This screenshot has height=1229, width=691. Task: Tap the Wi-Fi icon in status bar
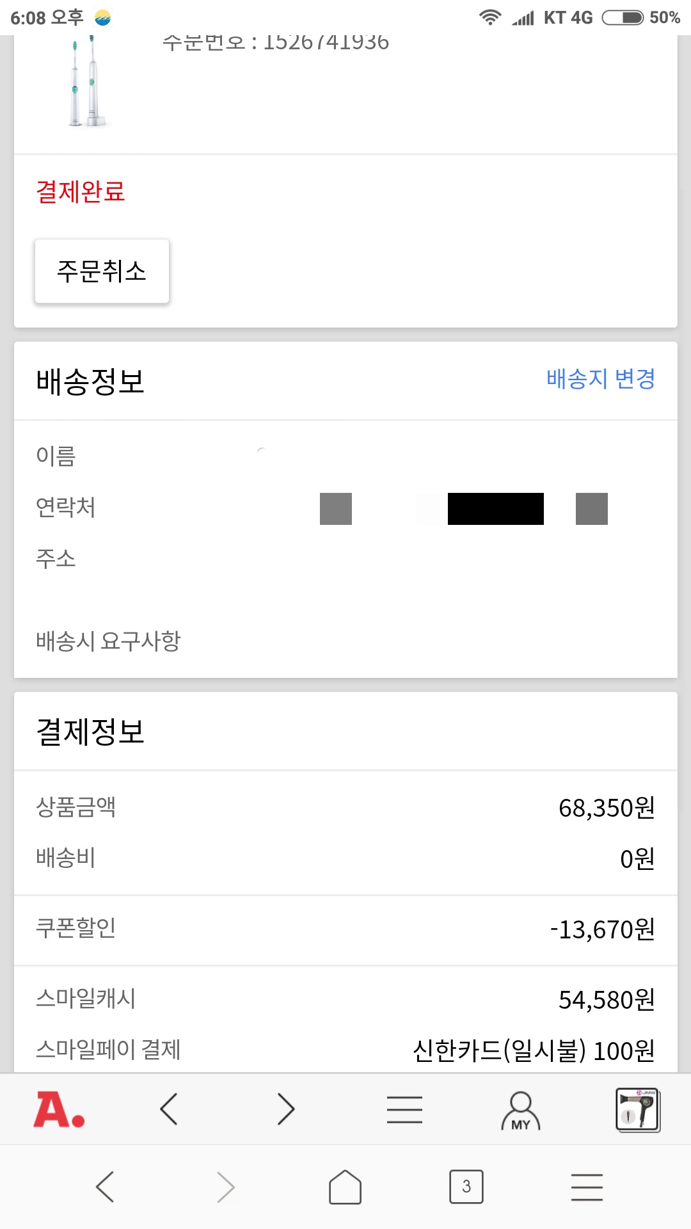click(489, 17)
